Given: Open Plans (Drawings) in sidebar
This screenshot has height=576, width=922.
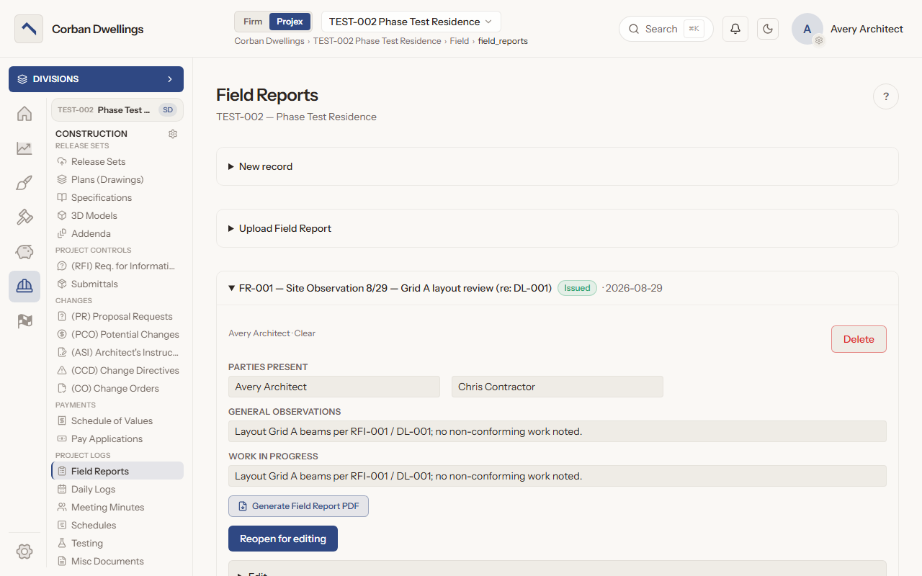Looking at the screenshot, I should pyautogui.click(x=117, y=179).
